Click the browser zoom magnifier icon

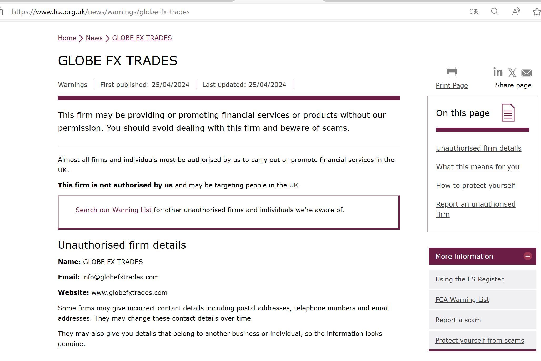[495, 12]
